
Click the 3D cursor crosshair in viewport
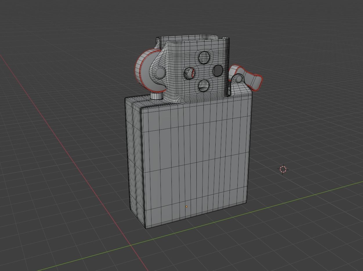[x=283, y=169]
